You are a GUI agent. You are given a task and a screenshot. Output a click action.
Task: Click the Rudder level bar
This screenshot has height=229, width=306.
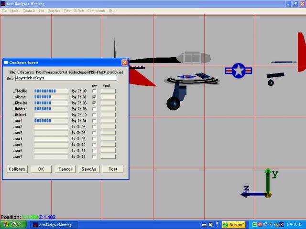click(51, 109)
